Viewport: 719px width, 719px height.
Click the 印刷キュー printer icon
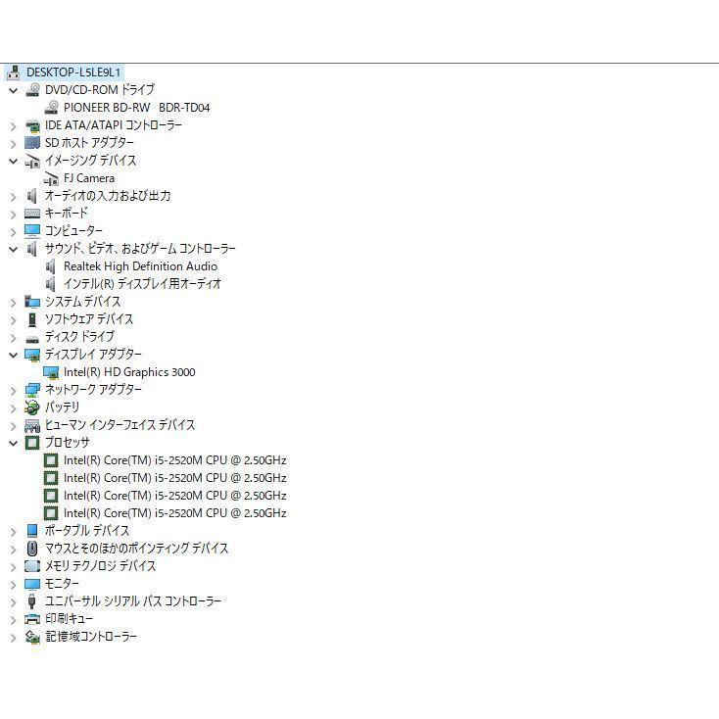[32, 619]
